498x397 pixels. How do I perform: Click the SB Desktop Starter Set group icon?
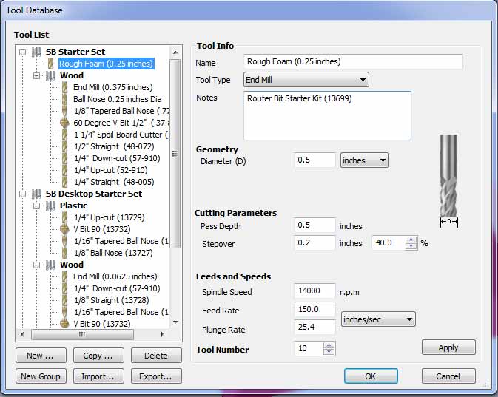click(36, 194)
